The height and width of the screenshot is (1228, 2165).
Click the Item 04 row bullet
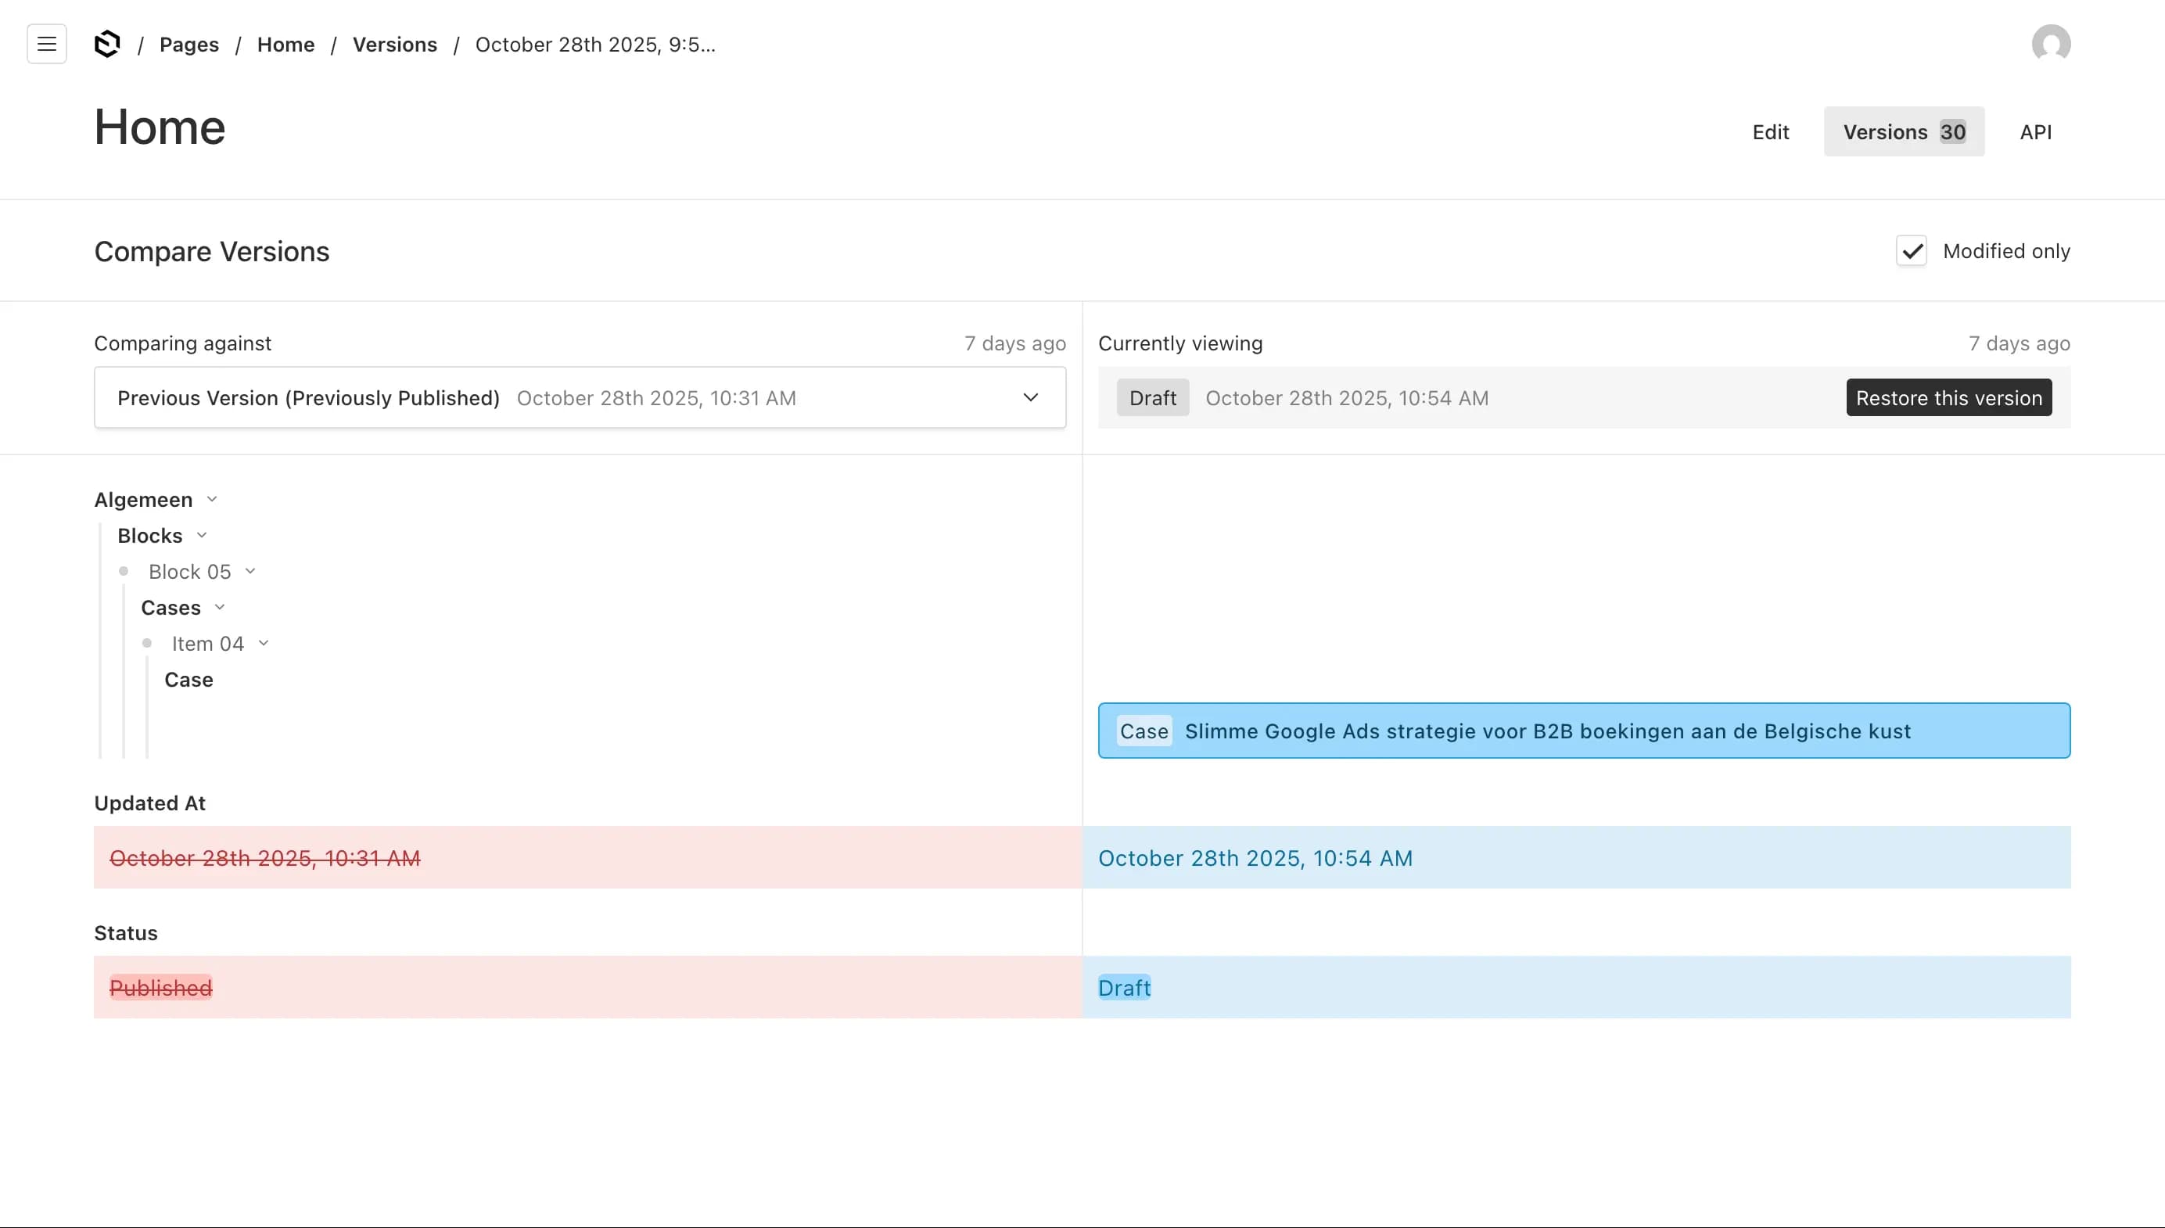pyautogui.click(x=148, y=644)
